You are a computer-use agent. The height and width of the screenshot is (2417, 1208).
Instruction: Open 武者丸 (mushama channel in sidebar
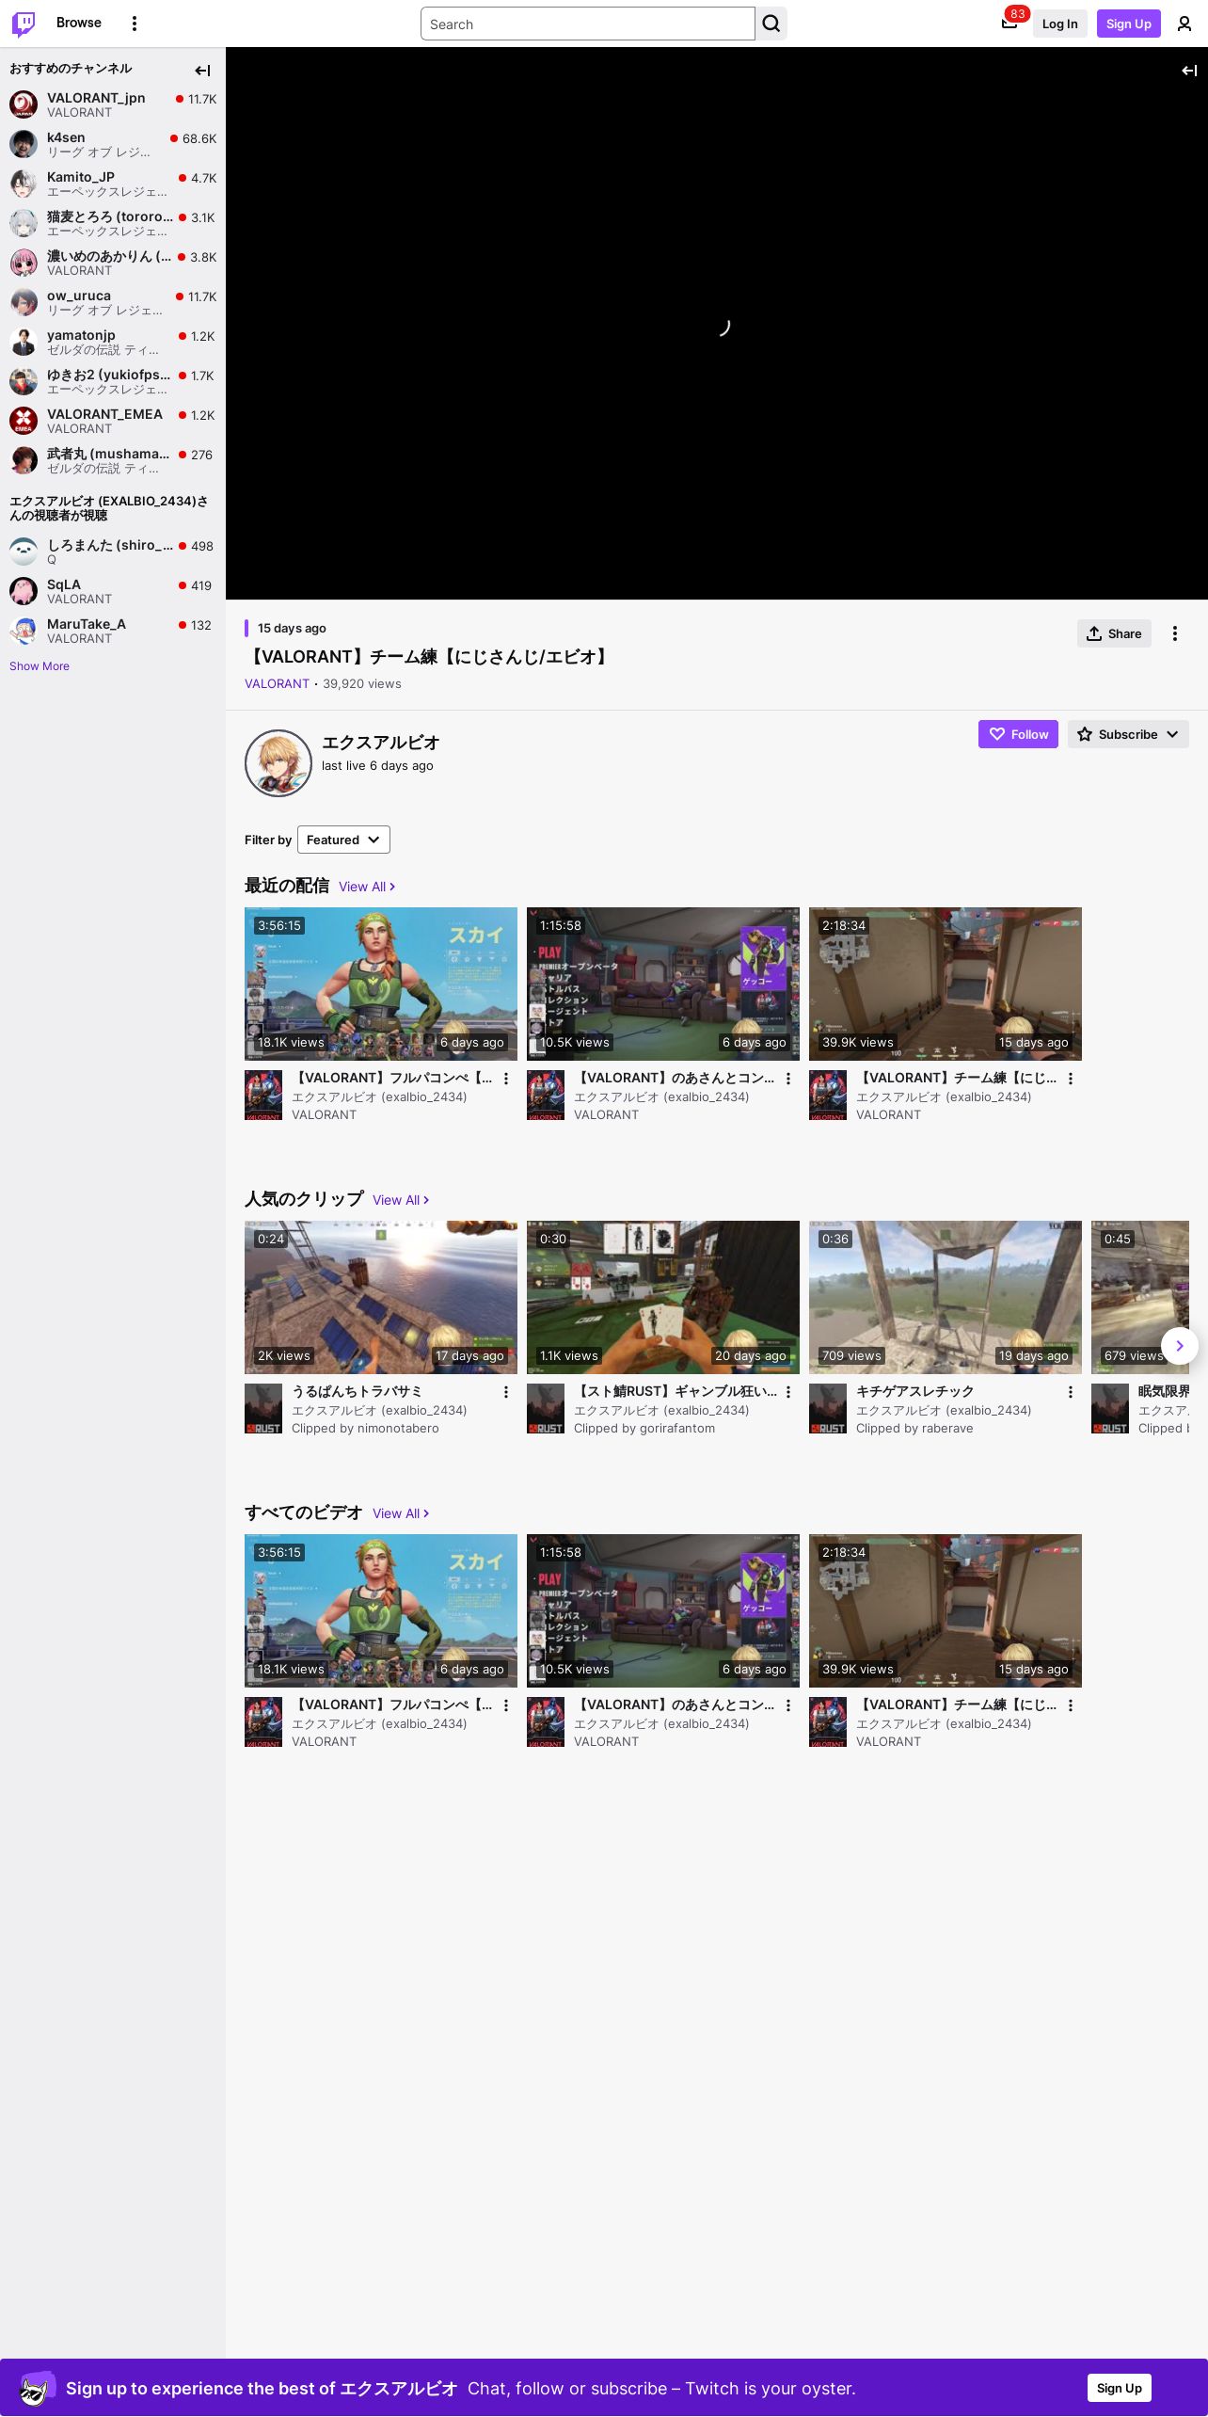[113, 460]
